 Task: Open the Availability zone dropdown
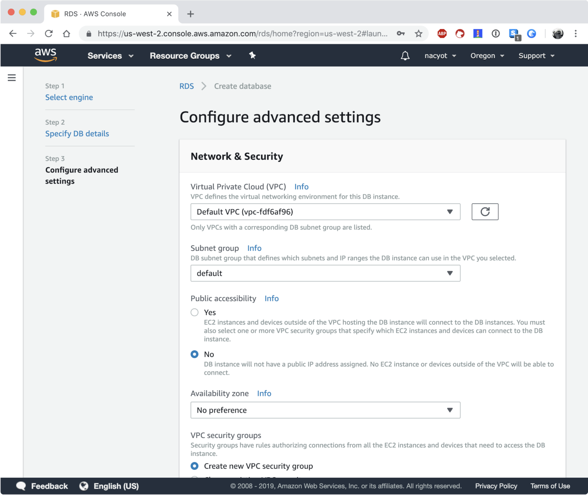[x=325, y=410]
